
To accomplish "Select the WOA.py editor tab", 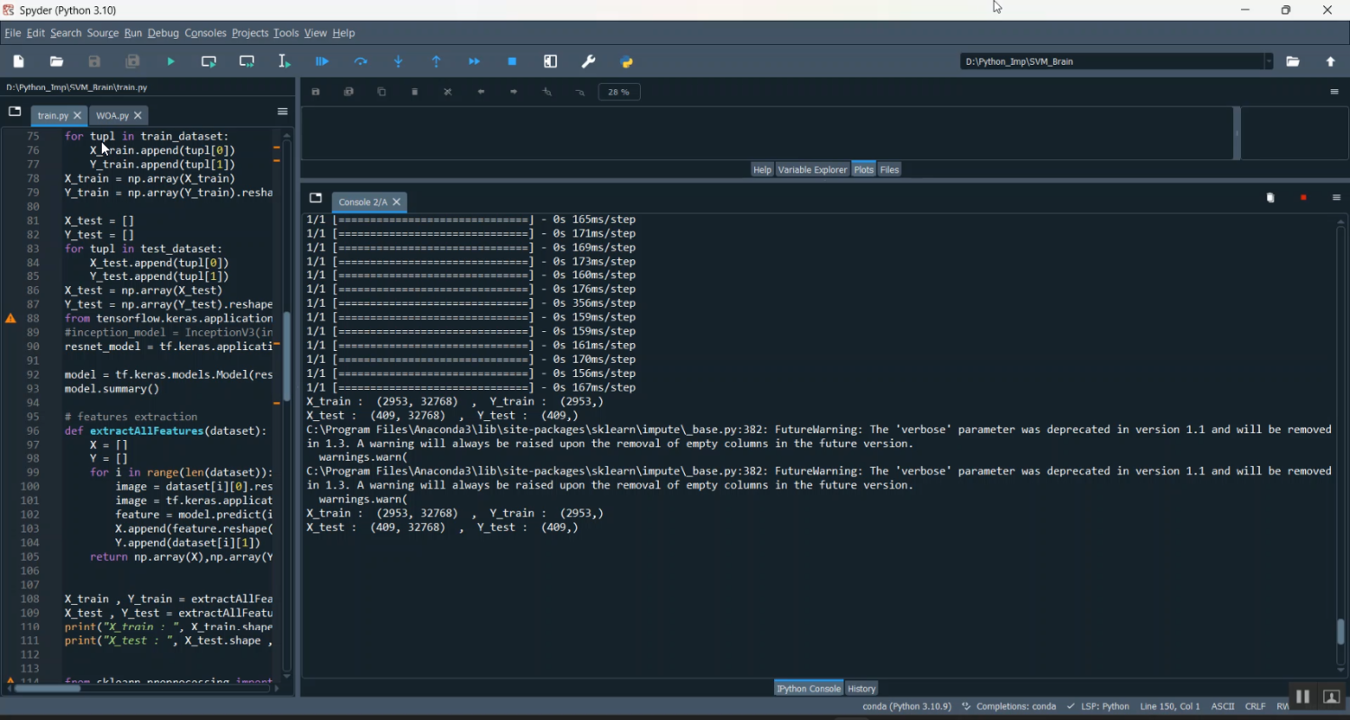I will (112, 116).
